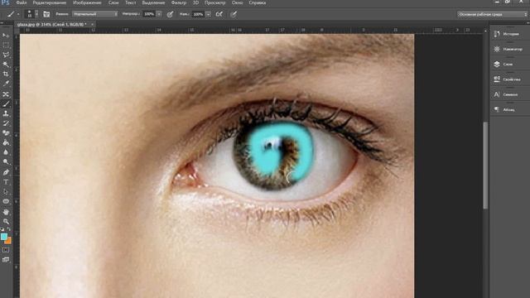This screenshot has width=530, height=298.
Task: Toggle pressure-controlled opacity icon
Action: (170, 14)
